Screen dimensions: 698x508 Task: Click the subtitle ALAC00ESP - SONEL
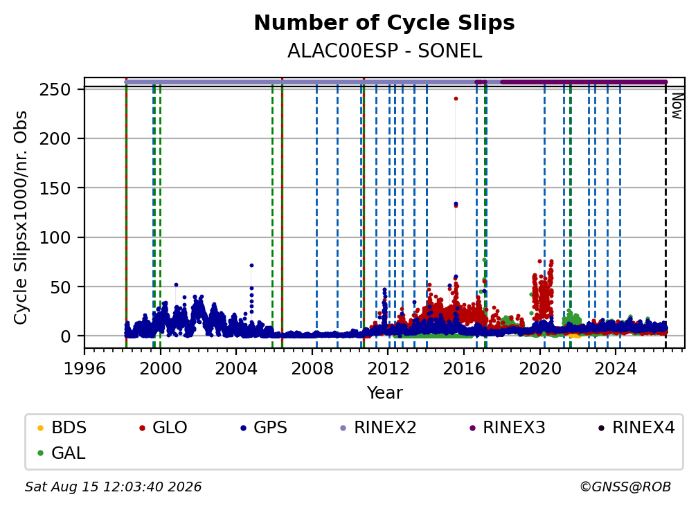pyautogui.click(x=384, y=51)
